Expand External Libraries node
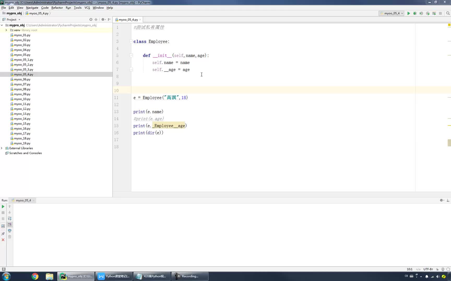 coord(2,148)
